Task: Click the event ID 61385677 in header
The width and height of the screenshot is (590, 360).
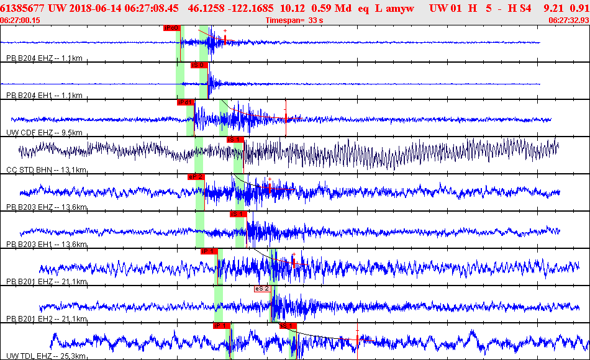Action: (20, 8)
